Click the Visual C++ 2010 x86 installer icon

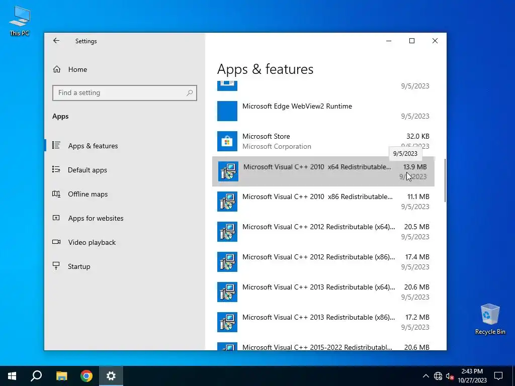pyautogui.click(x=227, y=202)
